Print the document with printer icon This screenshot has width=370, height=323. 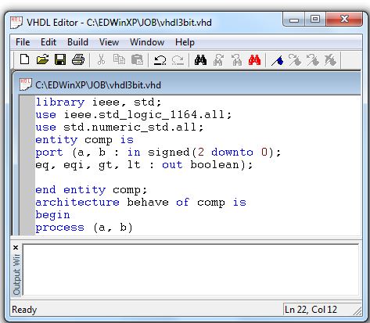78,59
